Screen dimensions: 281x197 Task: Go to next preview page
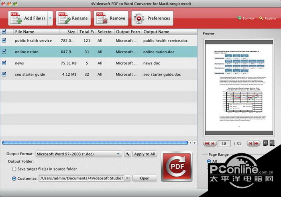[x=250, y=143]
